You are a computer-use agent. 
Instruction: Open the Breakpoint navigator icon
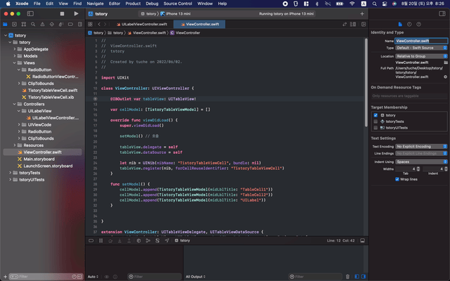[x=70, y=25]
